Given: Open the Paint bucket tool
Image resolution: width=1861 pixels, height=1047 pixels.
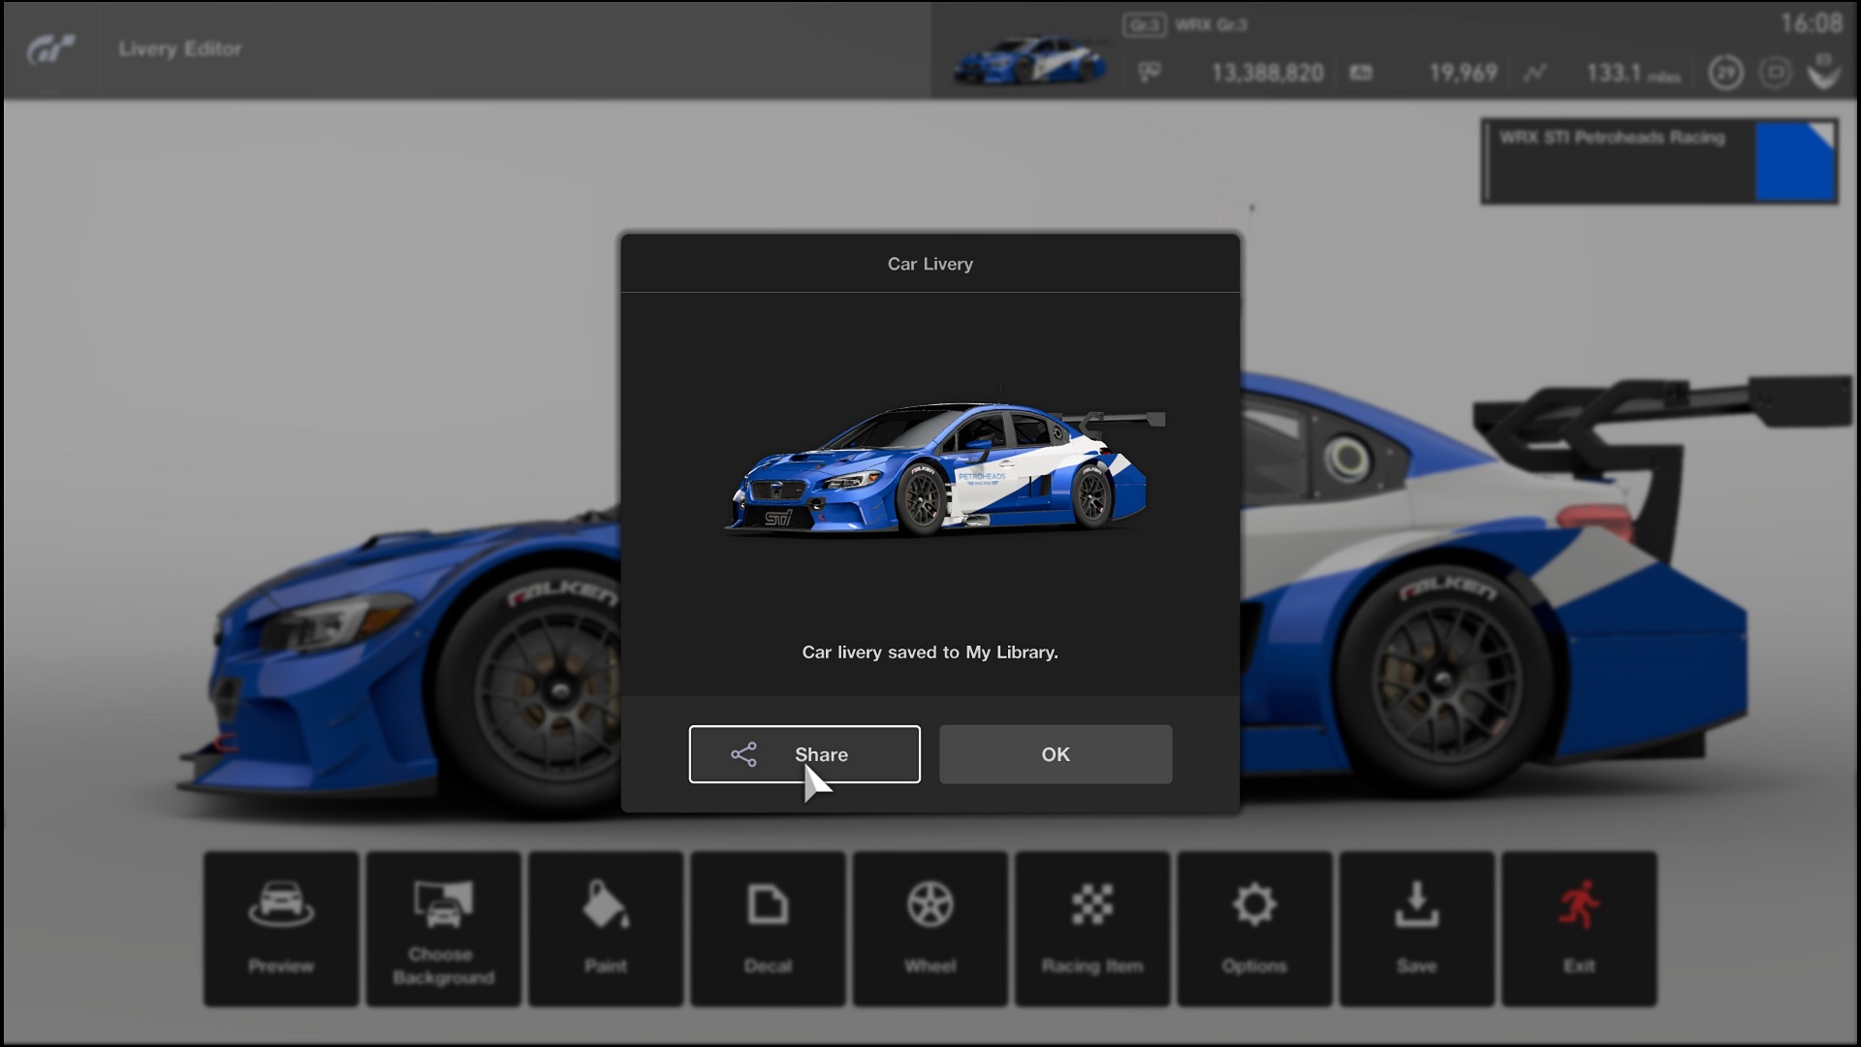Looking at the screenshot, I should coord(606,928).
